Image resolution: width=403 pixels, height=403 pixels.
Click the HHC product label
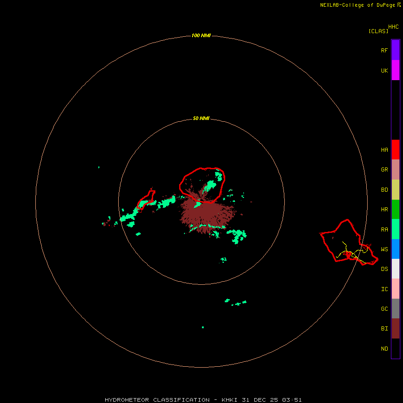tap(393, 27)
